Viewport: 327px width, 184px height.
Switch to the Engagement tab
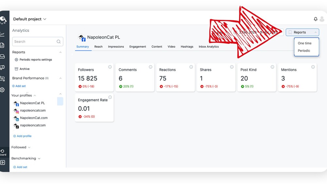click(138, 47)
